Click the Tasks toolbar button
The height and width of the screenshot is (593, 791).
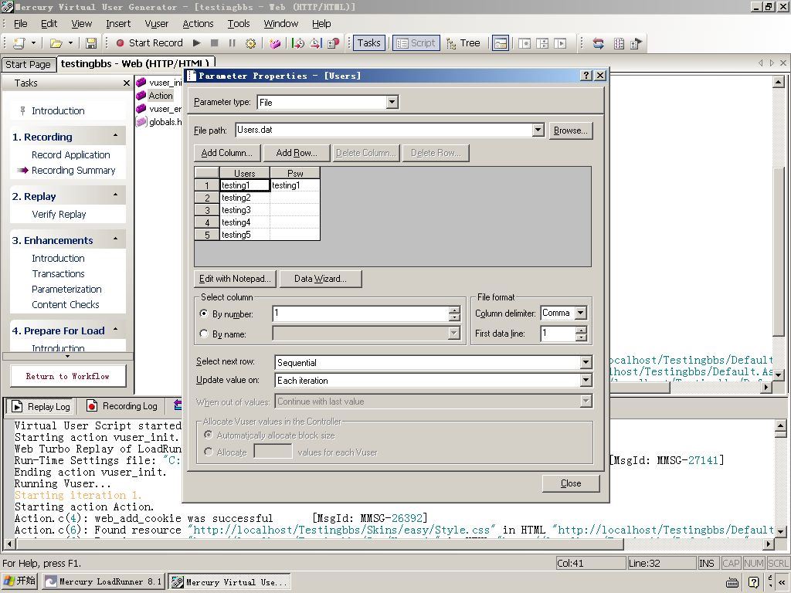[368, 43]
